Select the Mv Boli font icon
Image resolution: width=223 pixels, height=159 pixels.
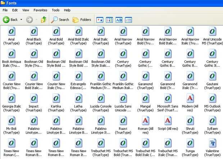point(12,121)
